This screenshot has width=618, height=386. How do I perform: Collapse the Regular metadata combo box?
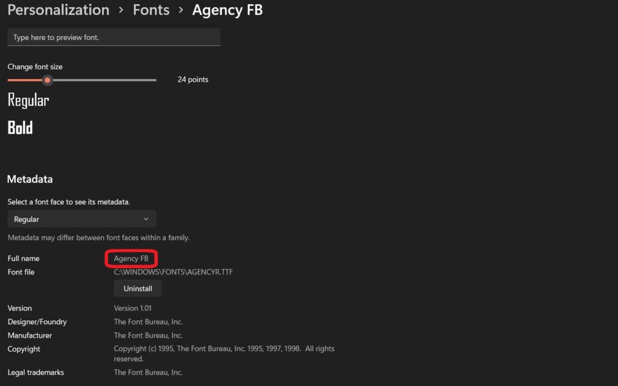(81, 219)
